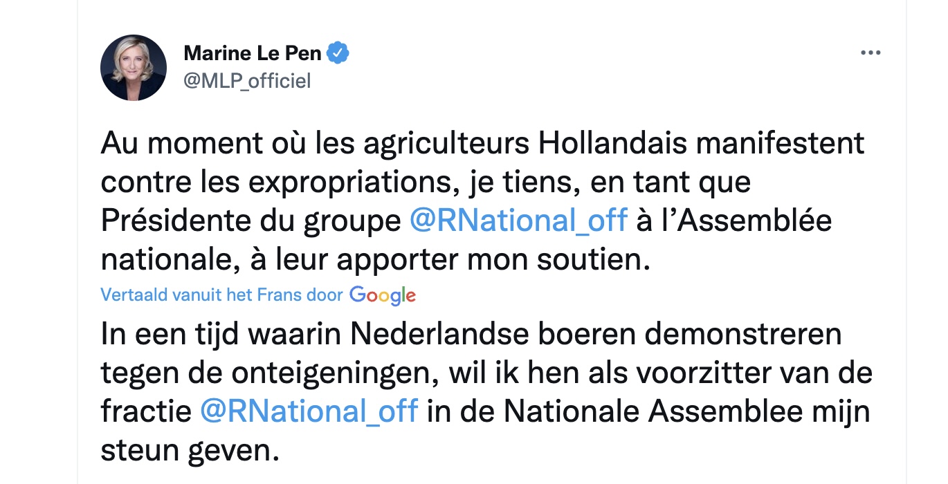Open @RNational_off mention in Dutch translation

point(309,411)
